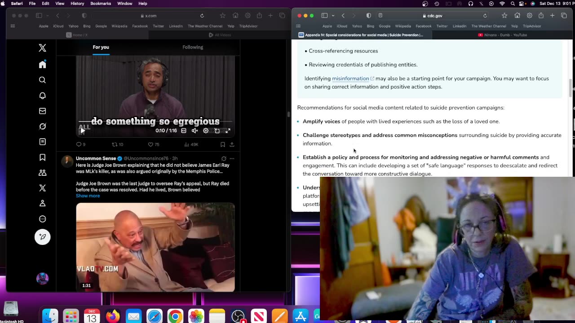Click the X video progress bar
Image resolution: width=575 pixels, height=323 pixels.
point(155,121)
